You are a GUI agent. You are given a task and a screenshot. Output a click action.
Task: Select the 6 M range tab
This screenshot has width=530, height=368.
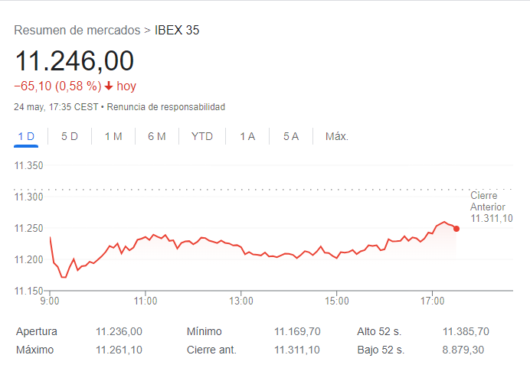coord(157,136)
